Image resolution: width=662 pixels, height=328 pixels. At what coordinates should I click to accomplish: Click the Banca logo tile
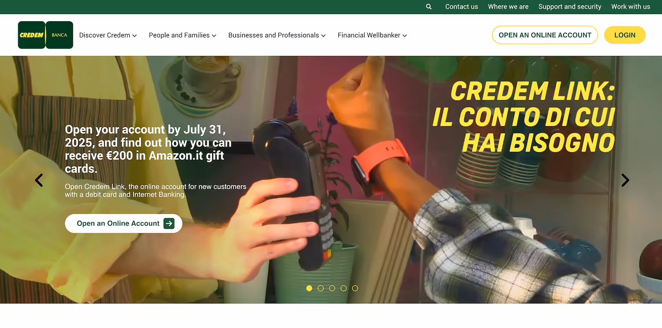(60, 35)
